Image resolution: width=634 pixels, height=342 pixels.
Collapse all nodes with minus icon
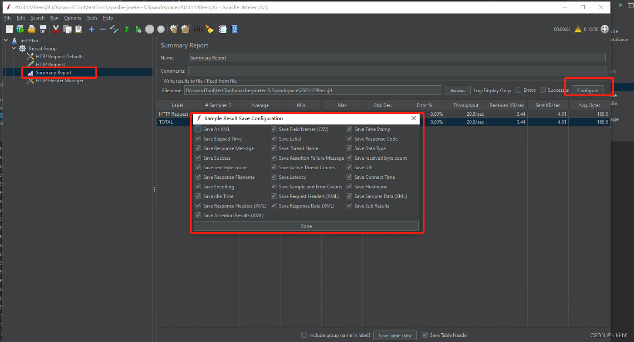click(x=103, y=29)
